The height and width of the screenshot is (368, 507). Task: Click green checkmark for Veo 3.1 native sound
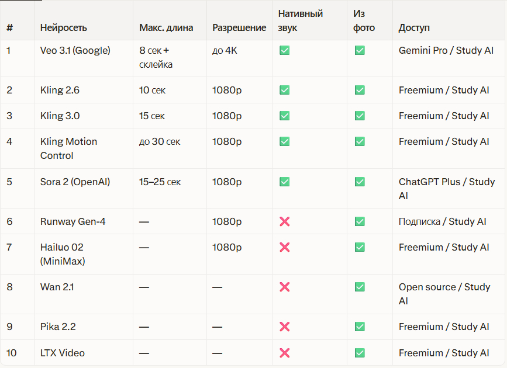coord(284,51)
